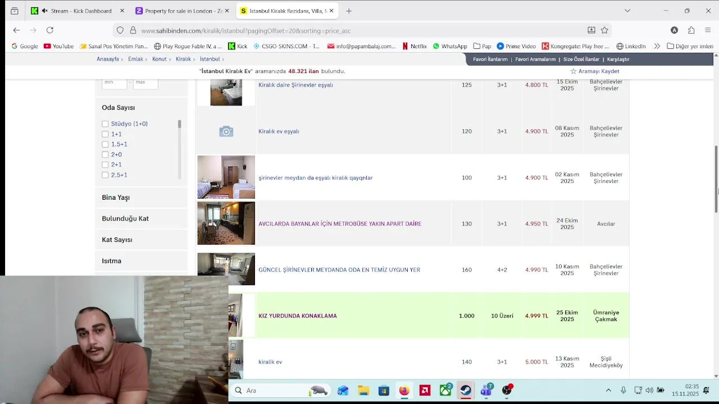Switch to the Stream - Kick Dashboard tab
The width and height of the screenshot is (719, 404).
[78, 11]
